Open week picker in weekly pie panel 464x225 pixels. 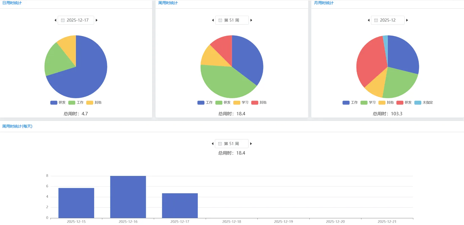pyautogui.click(x=232, y=20)
